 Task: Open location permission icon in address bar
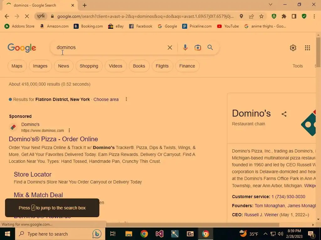click(241, 16)
